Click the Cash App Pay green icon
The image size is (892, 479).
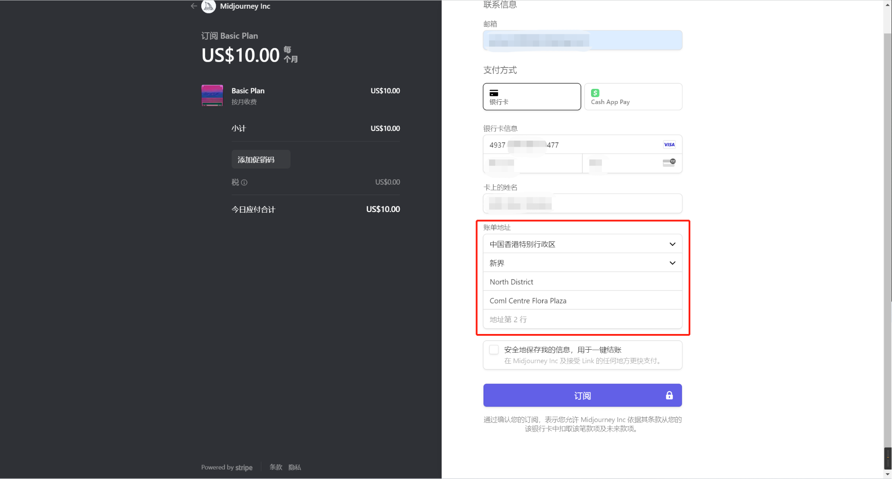point(595,93)
